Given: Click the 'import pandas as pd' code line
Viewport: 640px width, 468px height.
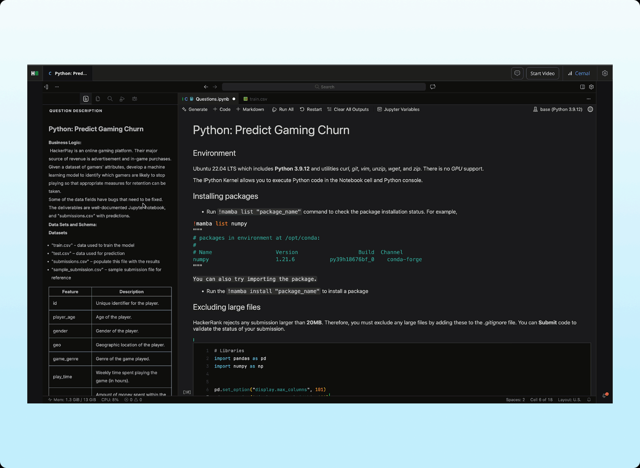Looking at the screenshot, I should (x=240, y=358).
